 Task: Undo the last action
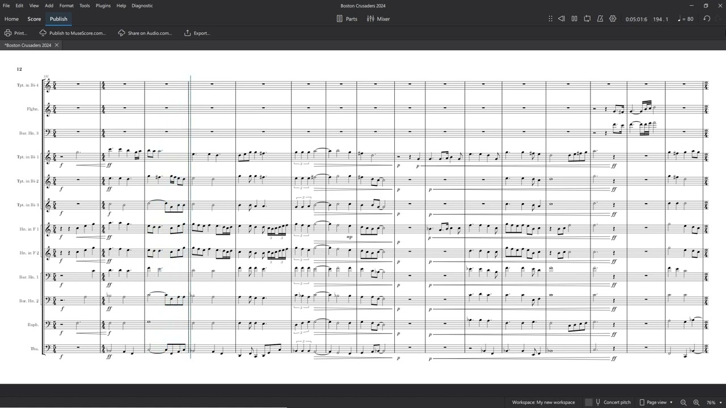pos(707,19)
